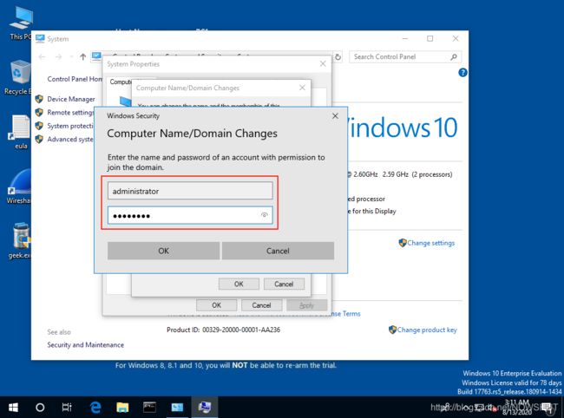
Task: Open Security and Maintenance link
Action: pyautogui.click(x=86, y=344)
